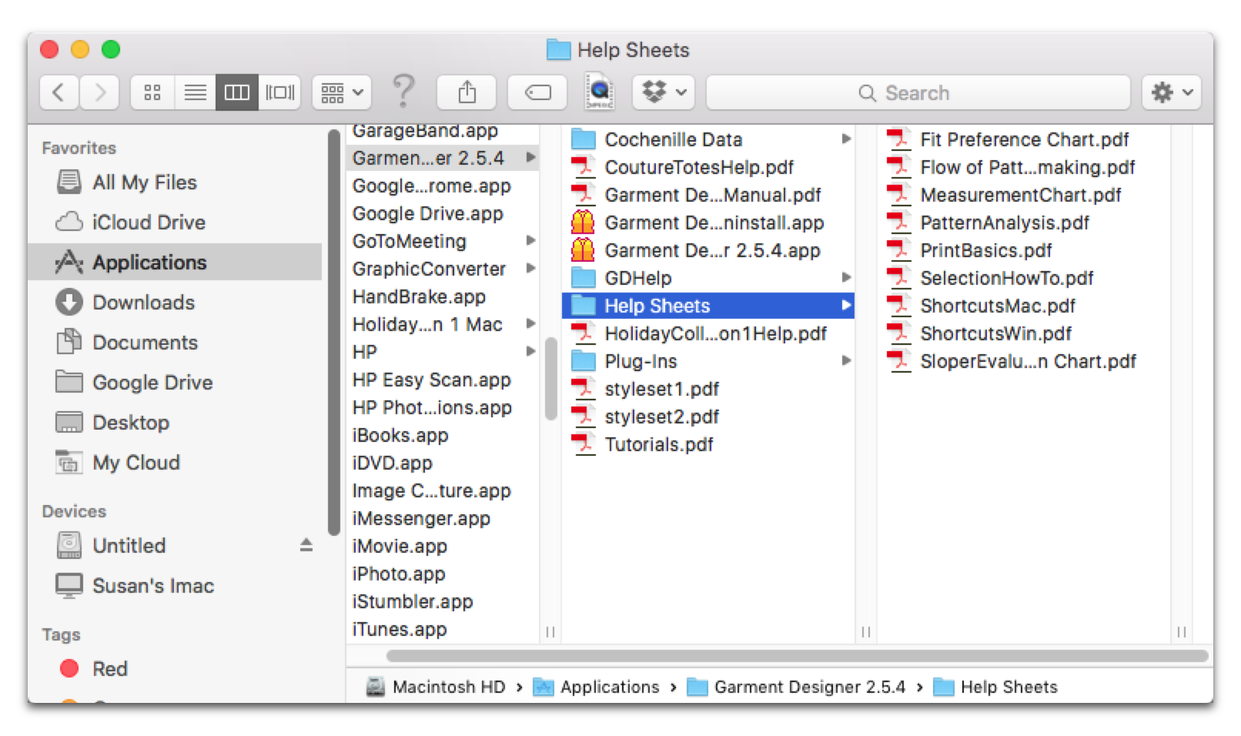Open the Dropbox toolbar dropdown
Viewport: 1241px width, 736px height.
[x=664, y=93]
